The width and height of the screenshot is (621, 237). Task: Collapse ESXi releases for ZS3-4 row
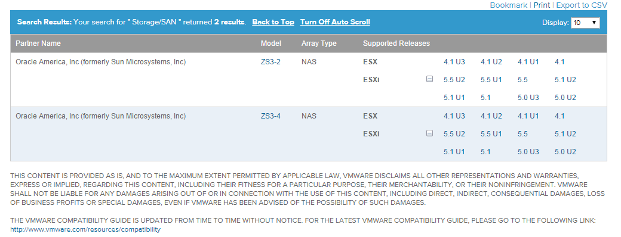click(429, 133)
